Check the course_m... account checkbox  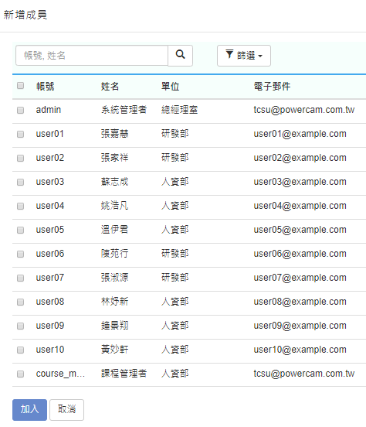(x=20, y=374)
